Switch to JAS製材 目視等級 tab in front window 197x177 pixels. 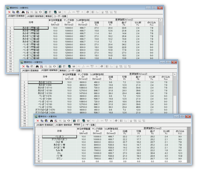tap(44, 125)
